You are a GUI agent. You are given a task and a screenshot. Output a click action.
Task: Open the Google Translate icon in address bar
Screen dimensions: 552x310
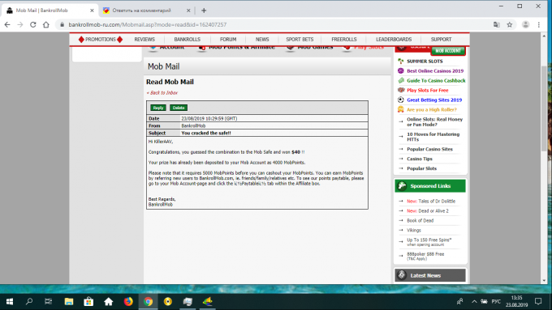496,24
